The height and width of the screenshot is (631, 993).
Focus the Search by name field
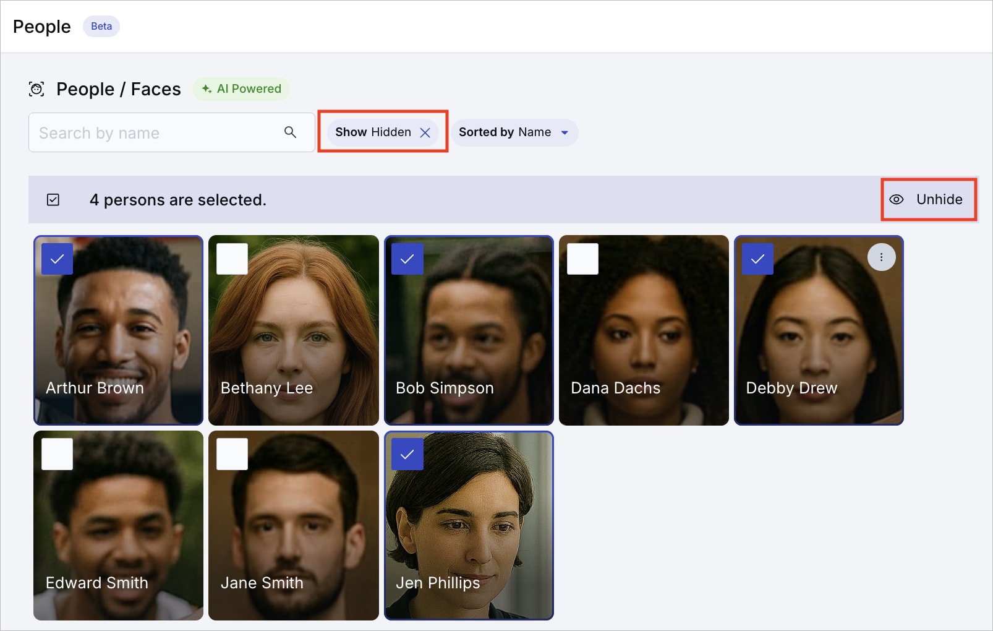(x=172, y=132)
